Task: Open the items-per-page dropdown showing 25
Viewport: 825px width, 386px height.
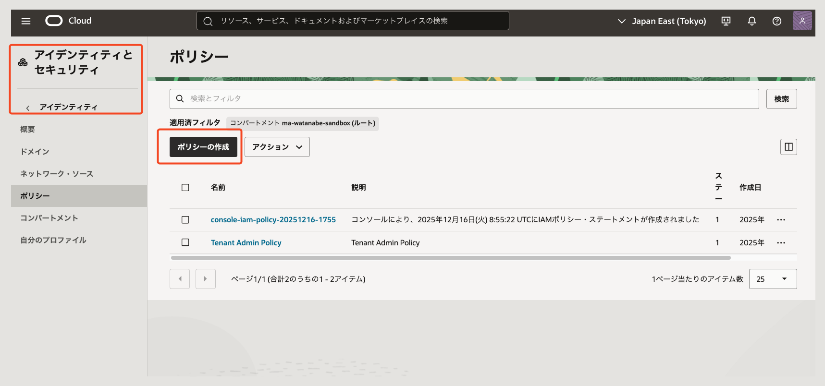Action: (x=773, y=279)
